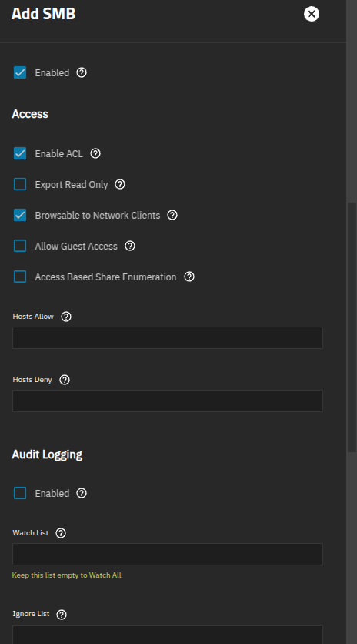Open Export Read Only help icon

[120, 184]
